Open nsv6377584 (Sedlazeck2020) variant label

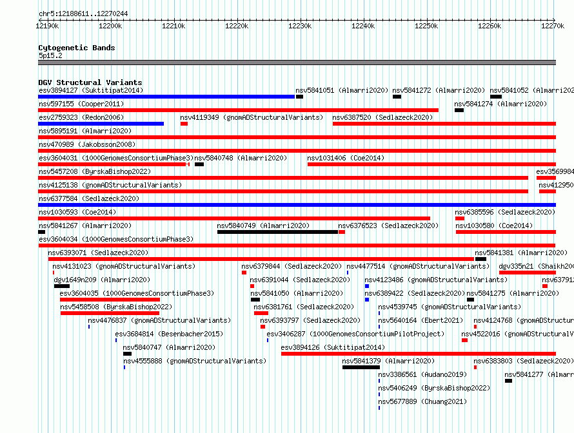point(89,198)
